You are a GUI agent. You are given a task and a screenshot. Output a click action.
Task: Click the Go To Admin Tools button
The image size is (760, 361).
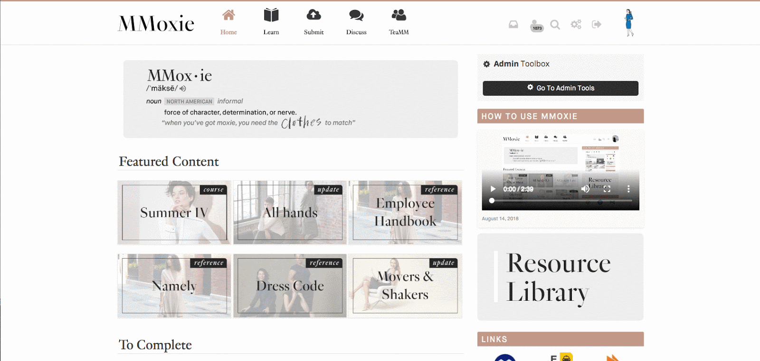tap(560, 88)
